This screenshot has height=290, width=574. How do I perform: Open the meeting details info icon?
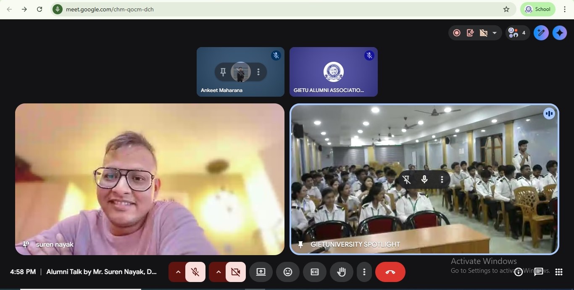click(x=519, y=272)
